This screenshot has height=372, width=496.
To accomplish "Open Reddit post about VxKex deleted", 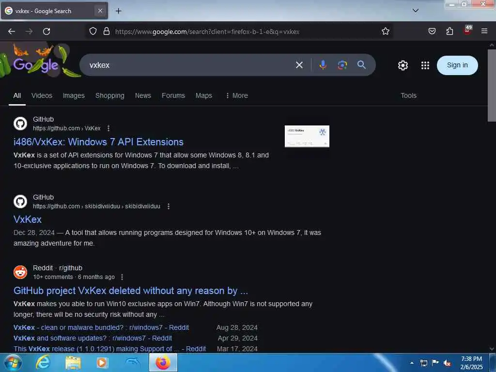I will click(x=131, y=291).
